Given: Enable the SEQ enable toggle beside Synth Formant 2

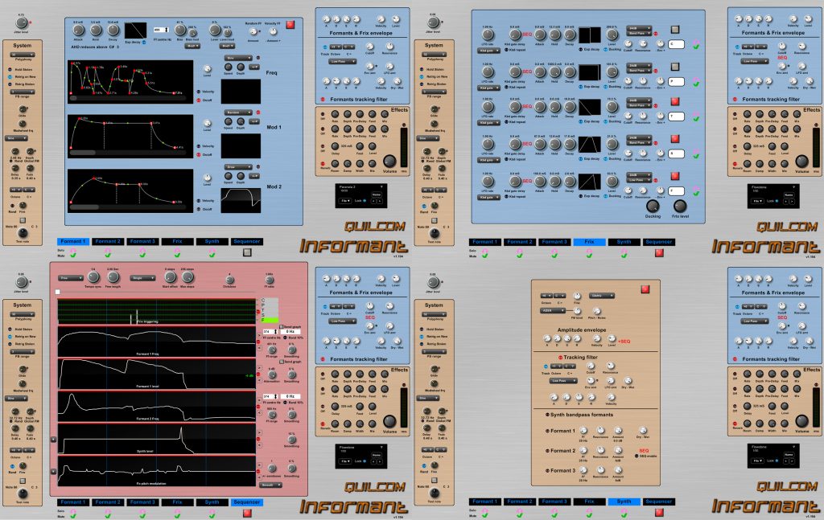Looking at the screenshot, I should 638,457.
